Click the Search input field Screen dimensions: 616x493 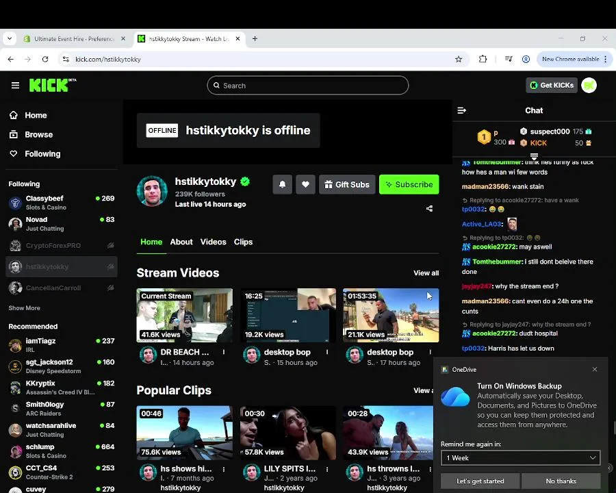tap(307, 86)
